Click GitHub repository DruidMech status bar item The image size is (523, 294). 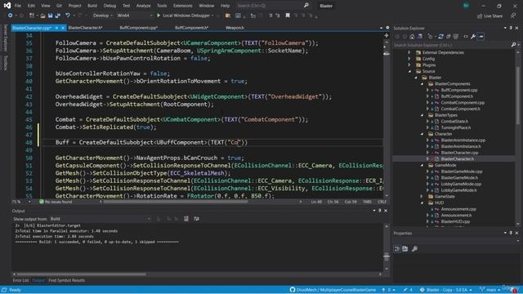pos(333,290)
